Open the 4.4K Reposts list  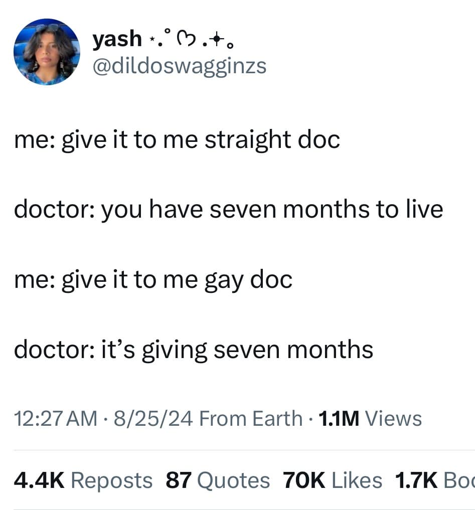83,480
